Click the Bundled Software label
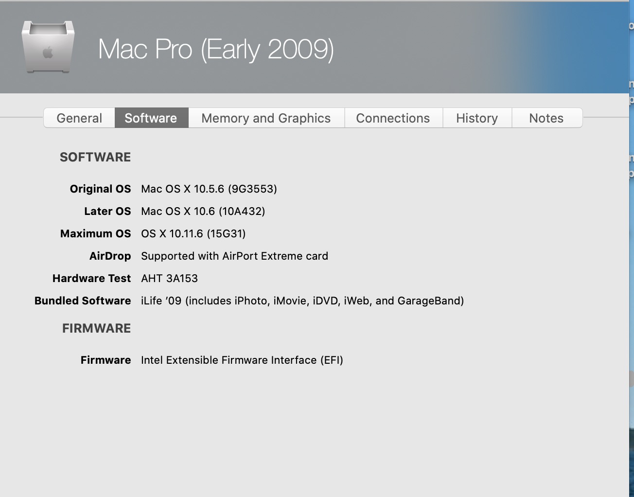This screenshot has height=497, width=634. [83, 301]
